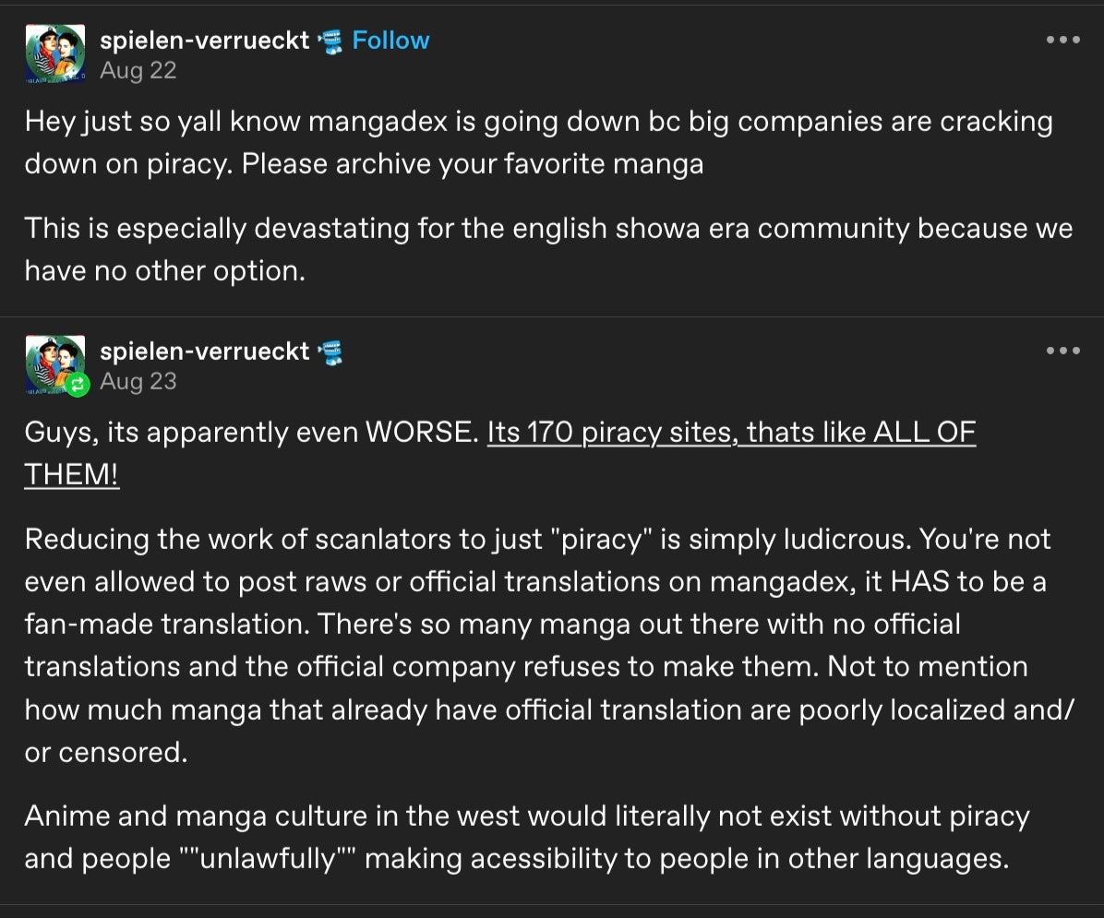Click the underlined "THEM!" link text

click(x=72, y=475)
